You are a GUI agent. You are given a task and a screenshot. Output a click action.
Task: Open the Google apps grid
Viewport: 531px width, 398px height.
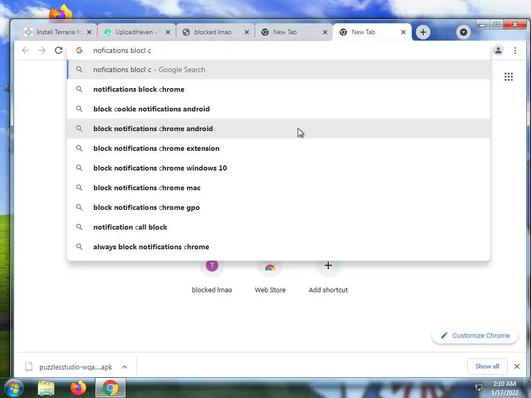508,77
